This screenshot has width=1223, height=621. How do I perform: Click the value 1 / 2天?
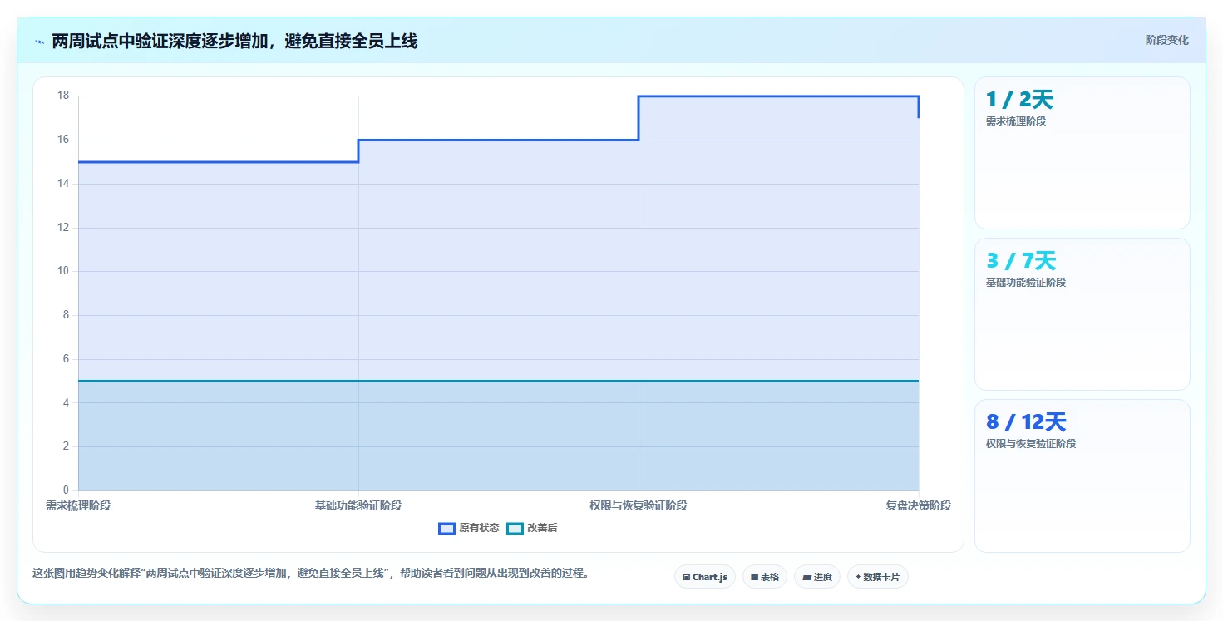coord(1019,100)
